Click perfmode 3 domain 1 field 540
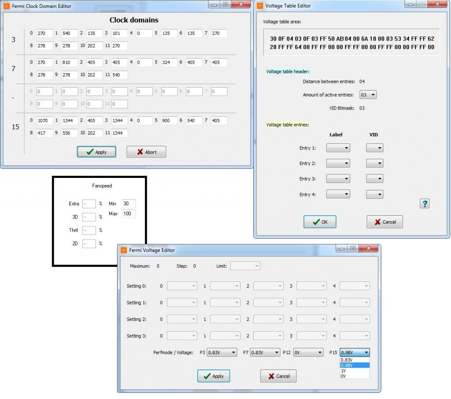The width and height of the screenshot is (451, 399). point(70,33)
